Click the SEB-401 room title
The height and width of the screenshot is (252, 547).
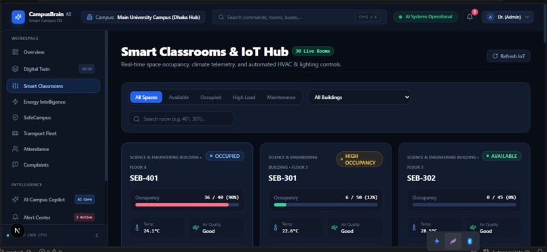point(144,178)
